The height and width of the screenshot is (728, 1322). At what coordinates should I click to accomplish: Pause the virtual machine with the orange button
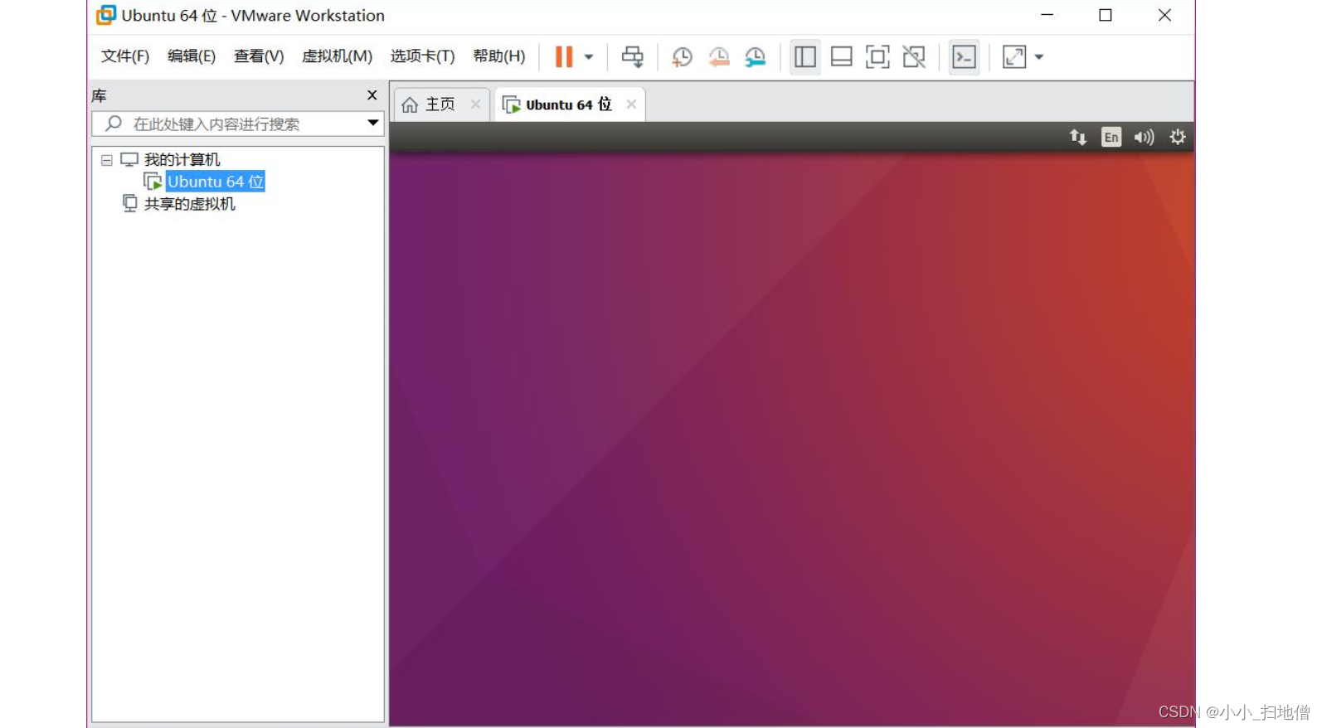point(564,56)
